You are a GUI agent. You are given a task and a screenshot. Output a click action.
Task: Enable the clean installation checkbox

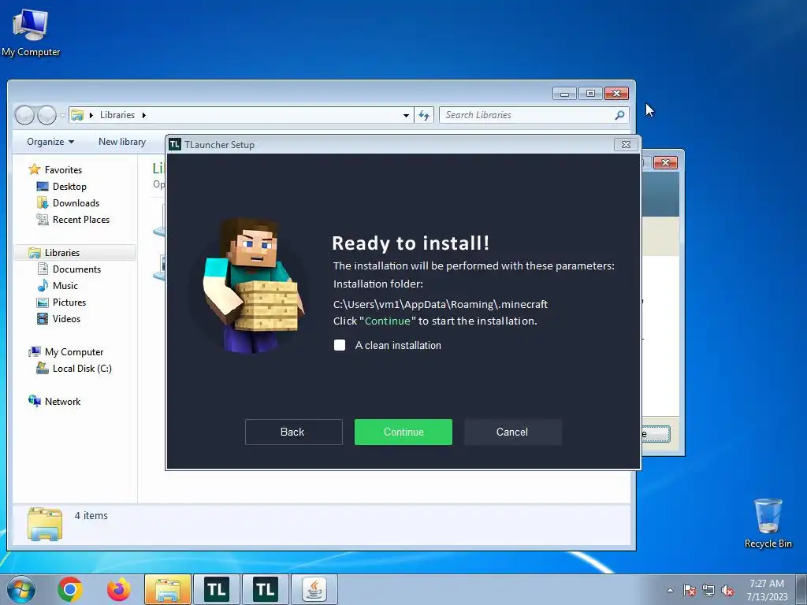340,345
